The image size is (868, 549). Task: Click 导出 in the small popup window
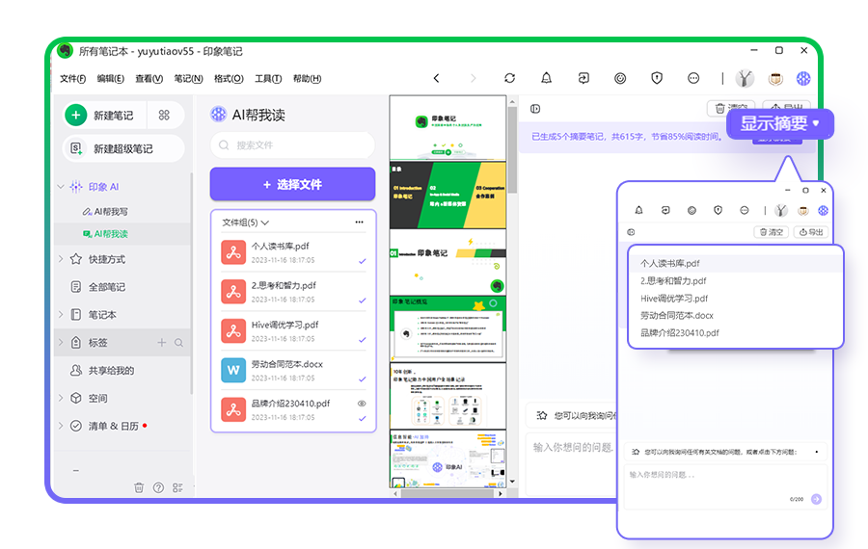[x=811, y=232]
